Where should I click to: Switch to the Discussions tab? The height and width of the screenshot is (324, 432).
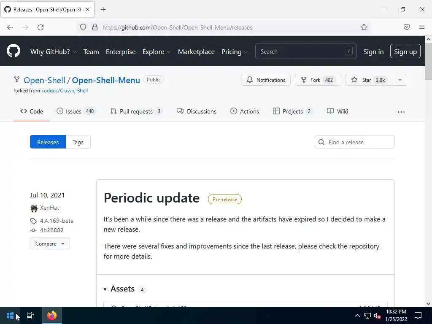[197, 111]
